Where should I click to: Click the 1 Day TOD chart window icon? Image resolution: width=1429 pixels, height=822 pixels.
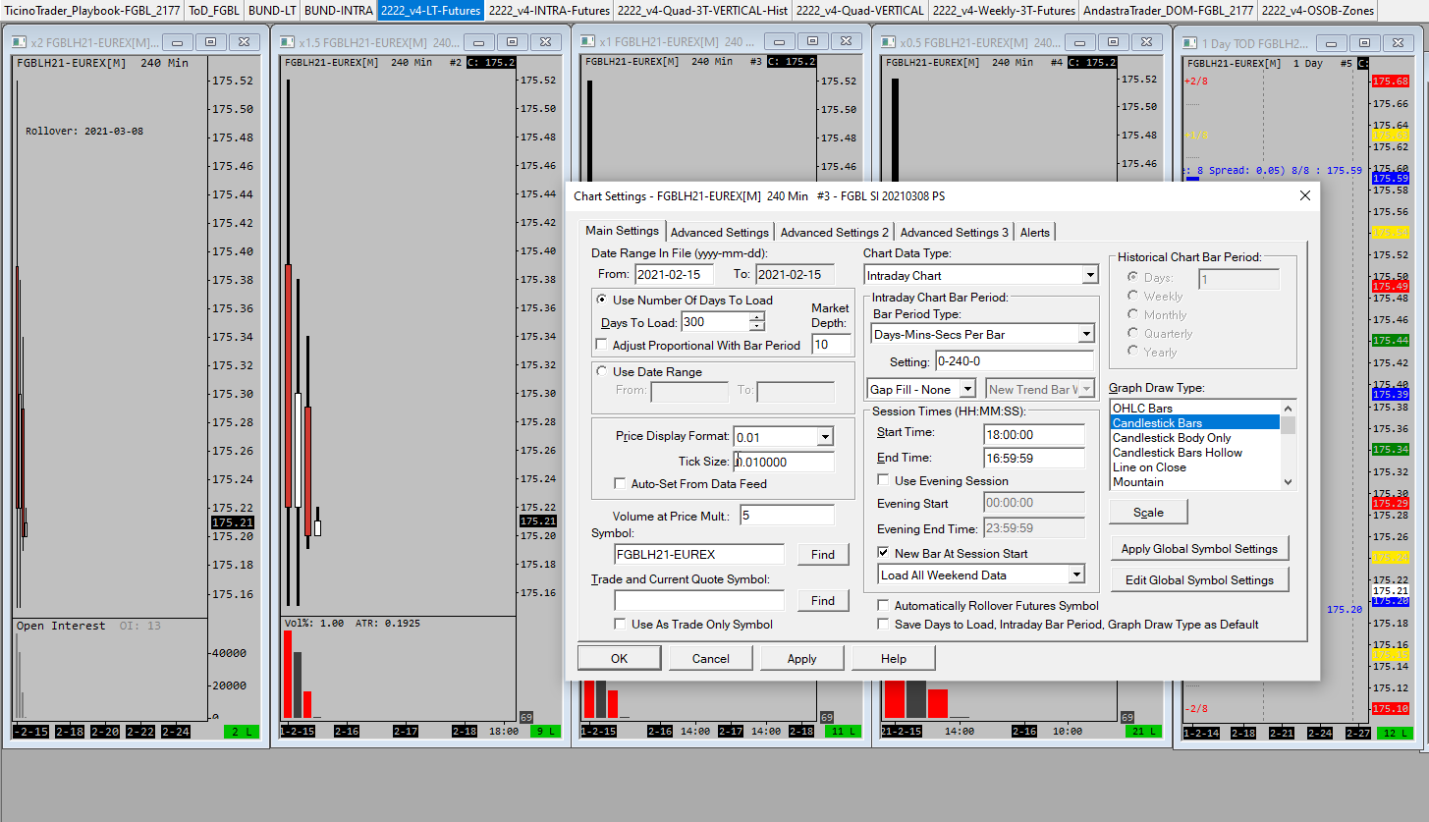(x=1190, y=43)
